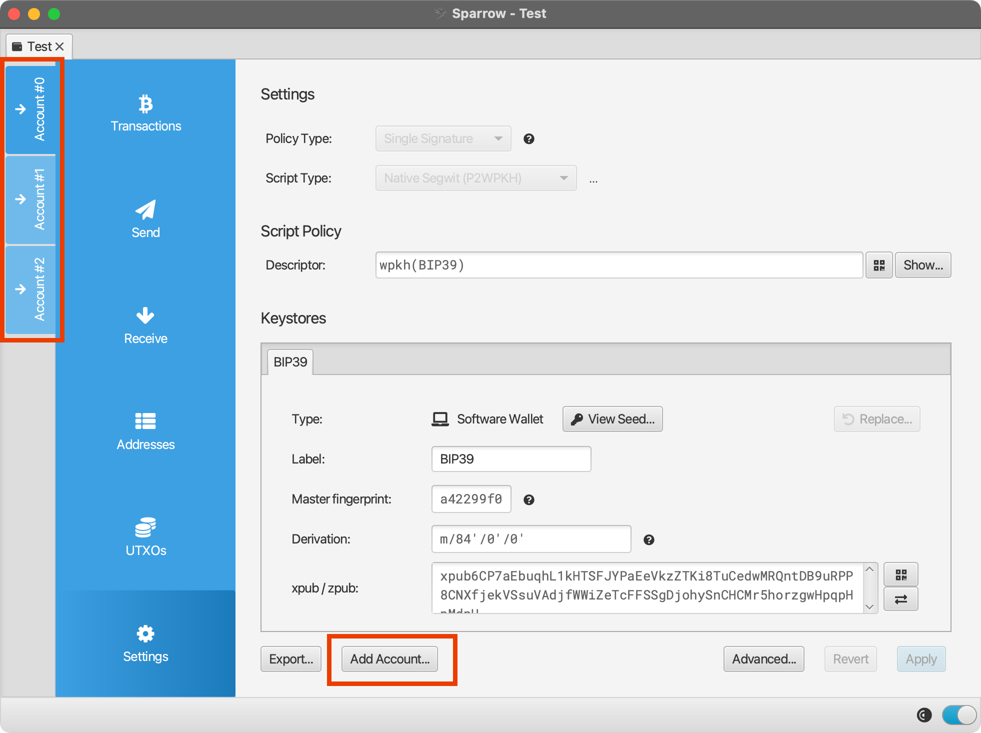Select the BIP39 keystore tab
This screenshot has height=733, width=981.
pos(290,362)
